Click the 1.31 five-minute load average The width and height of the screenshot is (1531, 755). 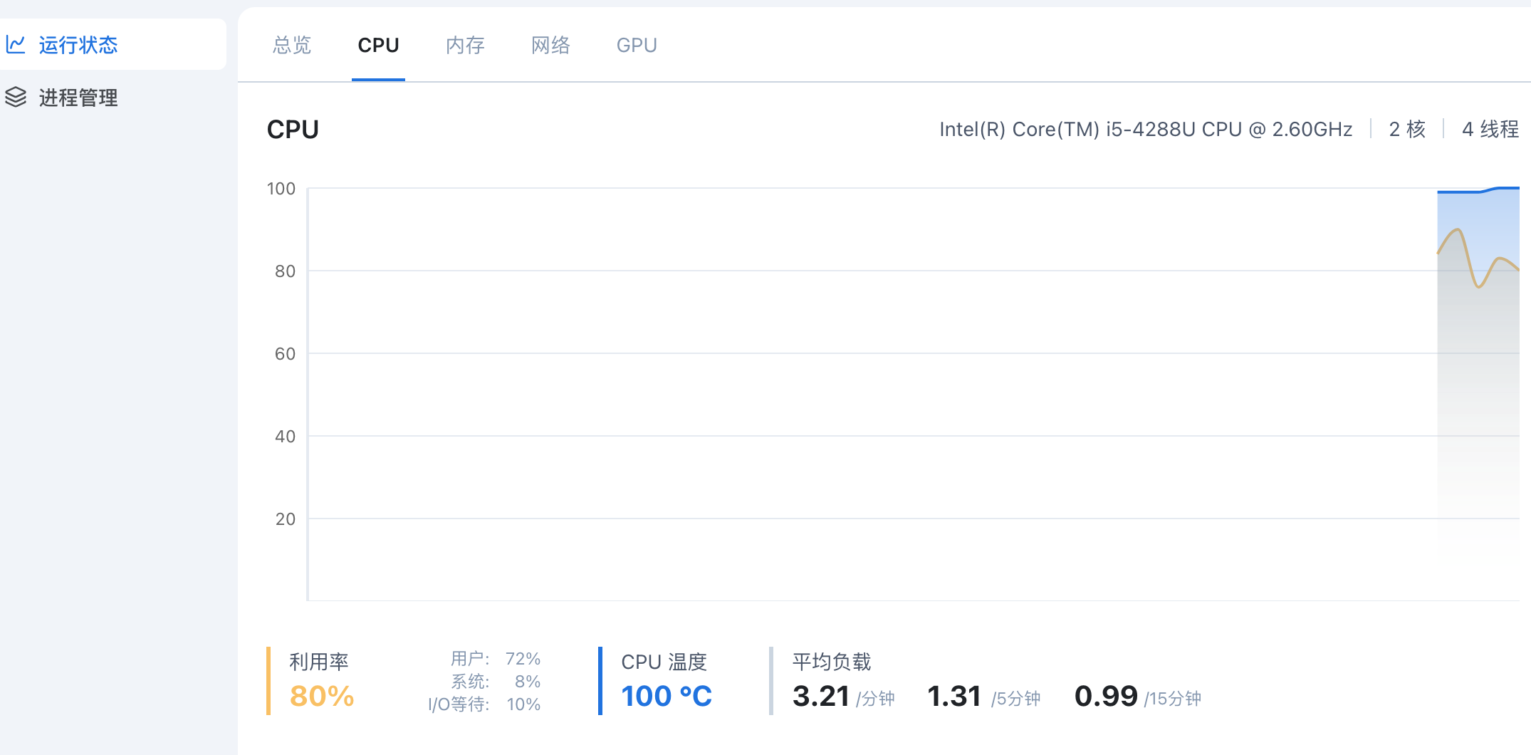pos(954,697)
